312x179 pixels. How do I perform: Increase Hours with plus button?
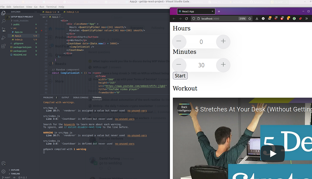coord(223,41)
